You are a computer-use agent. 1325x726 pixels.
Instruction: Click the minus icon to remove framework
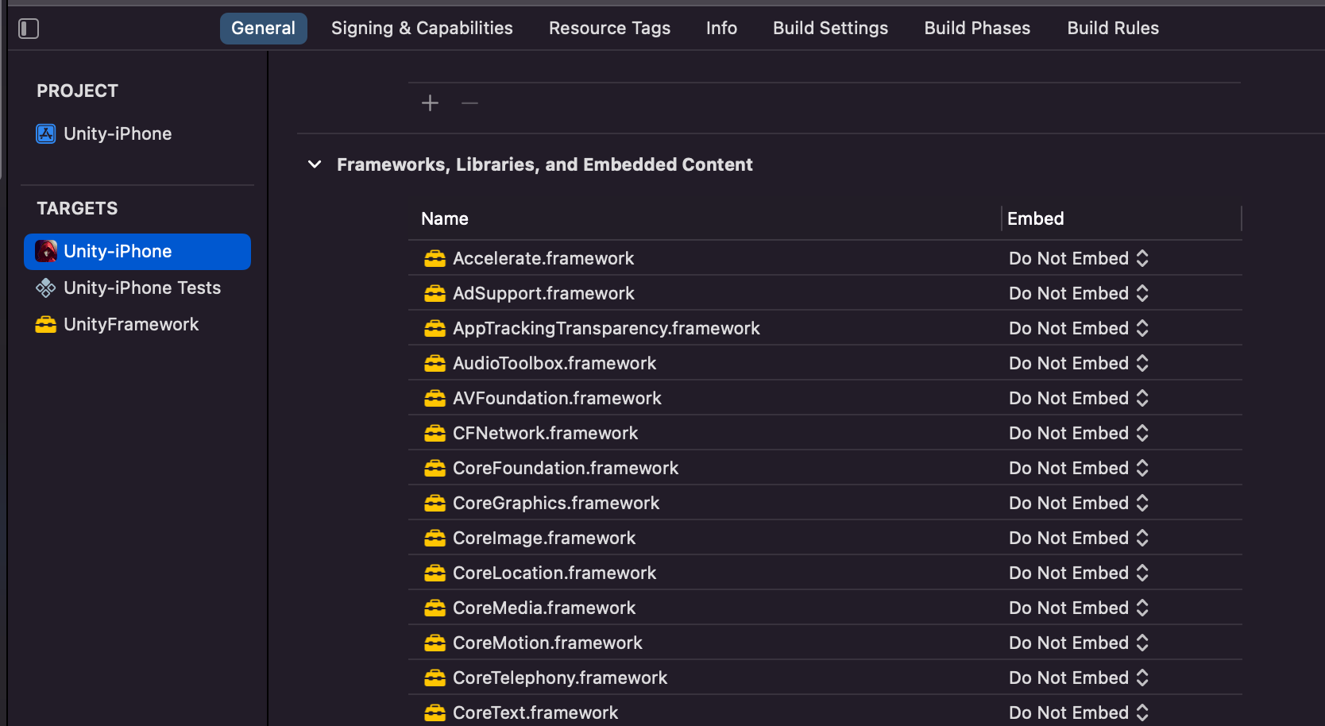tap(469, 103)
